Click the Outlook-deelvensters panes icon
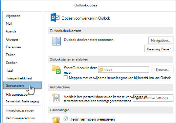 (57, 41)
